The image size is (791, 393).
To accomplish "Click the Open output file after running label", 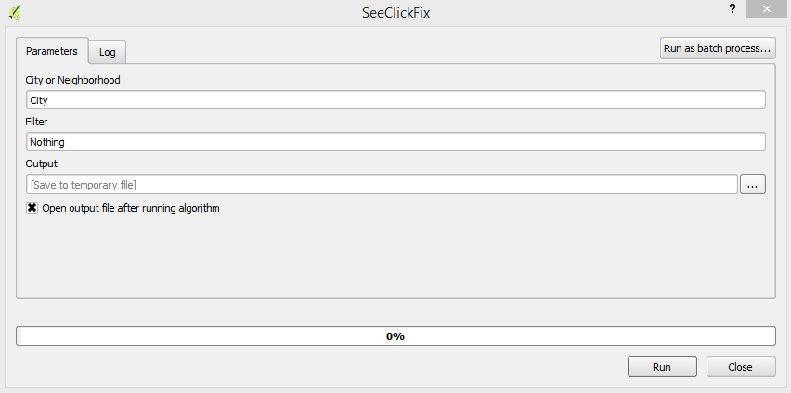I will pos(131,208).
